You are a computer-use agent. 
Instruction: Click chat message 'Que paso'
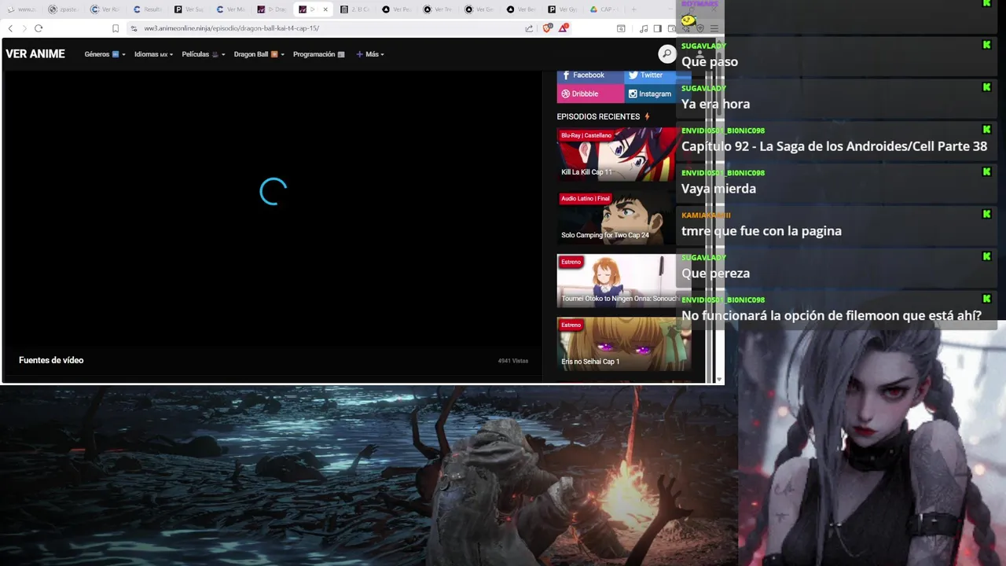coord(710,61)
